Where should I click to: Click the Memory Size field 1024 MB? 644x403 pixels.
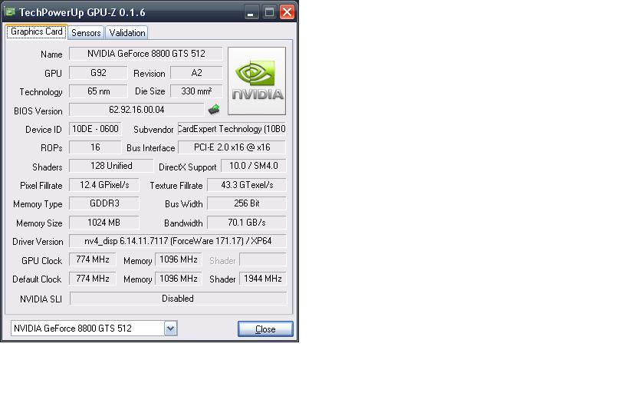tap(104, 223)
